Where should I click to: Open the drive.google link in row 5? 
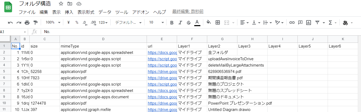tap(162, 71)
